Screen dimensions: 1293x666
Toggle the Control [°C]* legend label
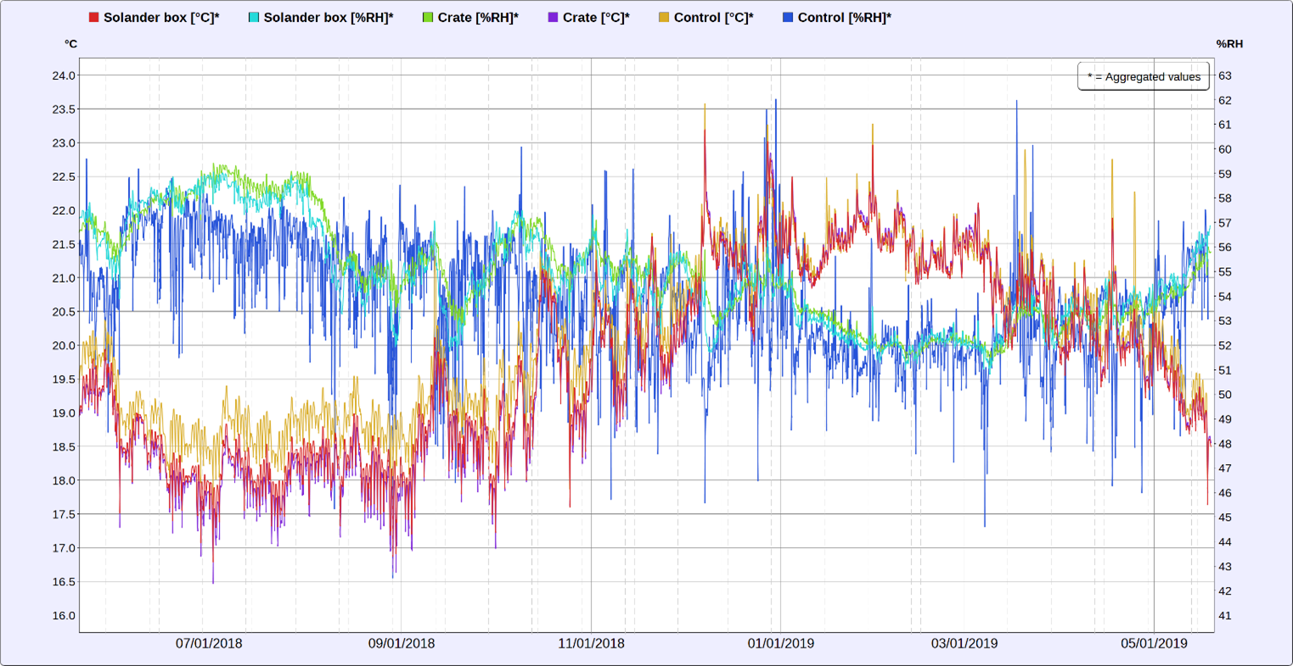pyautogui.click(x=714, y=18)
